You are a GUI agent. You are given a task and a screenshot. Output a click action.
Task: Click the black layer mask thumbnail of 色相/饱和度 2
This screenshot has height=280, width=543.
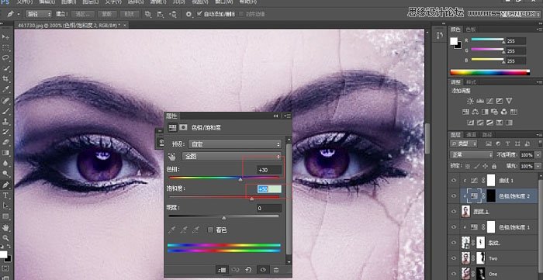(491, 196)
